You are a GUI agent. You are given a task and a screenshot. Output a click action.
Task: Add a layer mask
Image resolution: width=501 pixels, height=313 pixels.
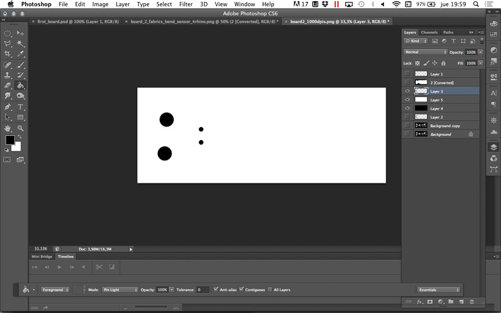pyautogui.click(x=430, y=302)
